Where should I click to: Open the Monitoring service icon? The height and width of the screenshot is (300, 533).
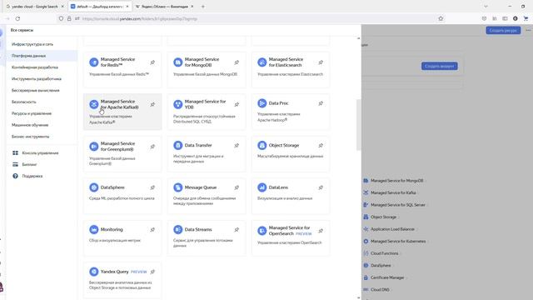click(93, 230)
